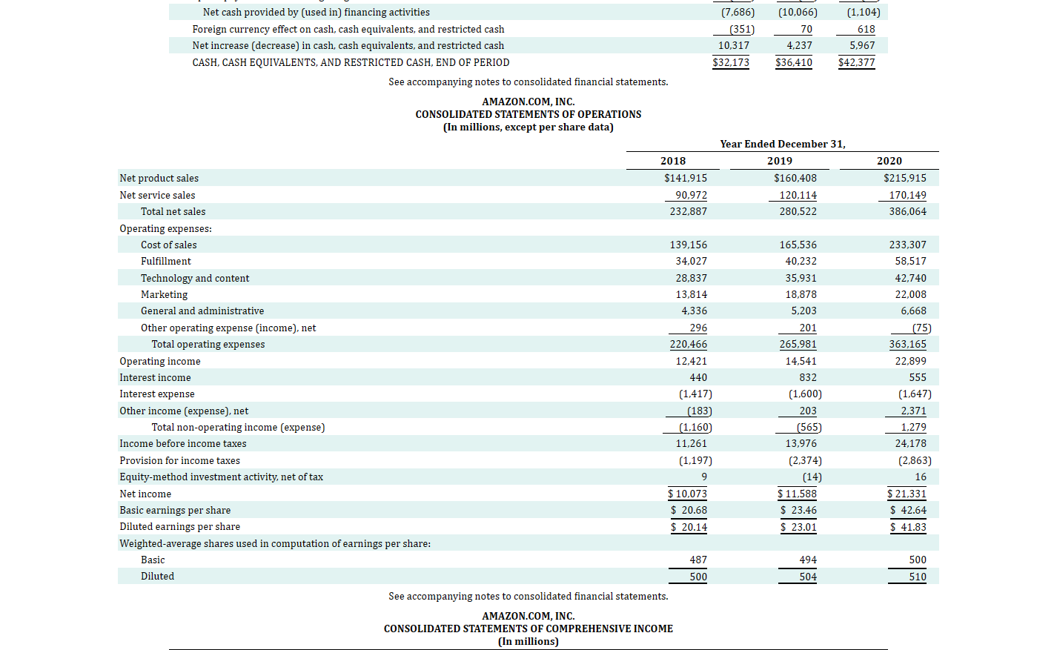1057x650 pixels.
Task: Click the 2020 column header
Action: (889, 161)
